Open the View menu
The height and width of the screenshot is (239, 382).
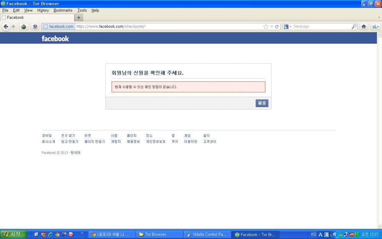click(28, 10)
